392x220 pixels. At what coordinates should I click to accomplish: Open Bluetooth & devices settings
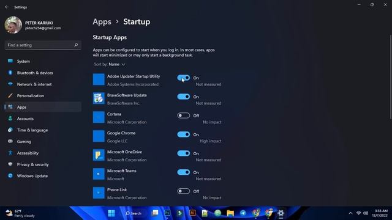click(43, 73)
